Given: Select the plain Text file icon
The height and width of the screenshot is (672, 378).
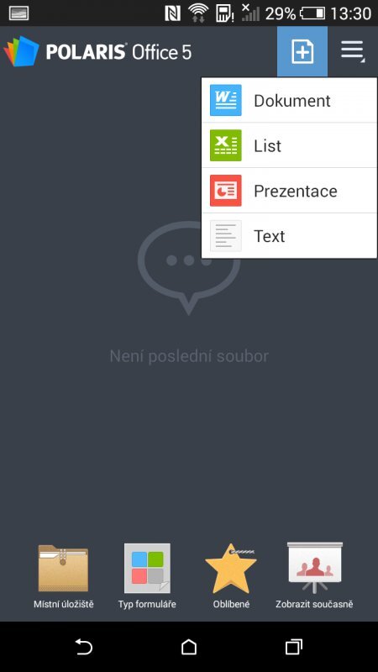Looking at the screenshot, I should [226, 236].
